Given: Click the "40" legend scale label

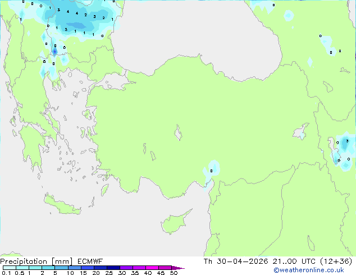Looking at the screenshot, I should point(148,273).
